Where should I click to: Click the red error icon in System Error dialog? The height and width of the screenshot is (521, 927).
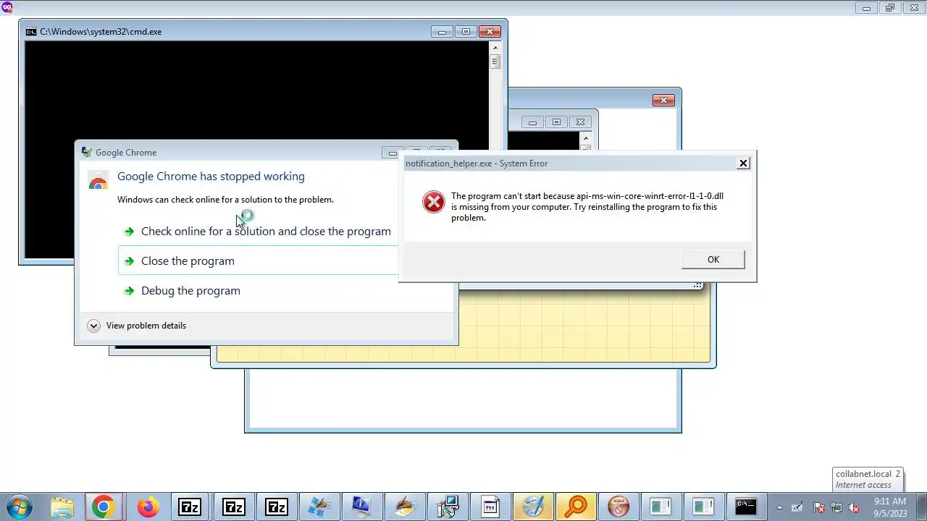click(433, 202)
